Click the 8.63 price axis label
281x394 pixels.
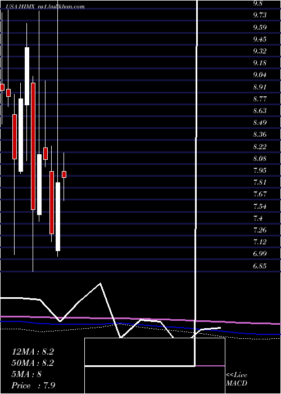(x=260, y=111)
